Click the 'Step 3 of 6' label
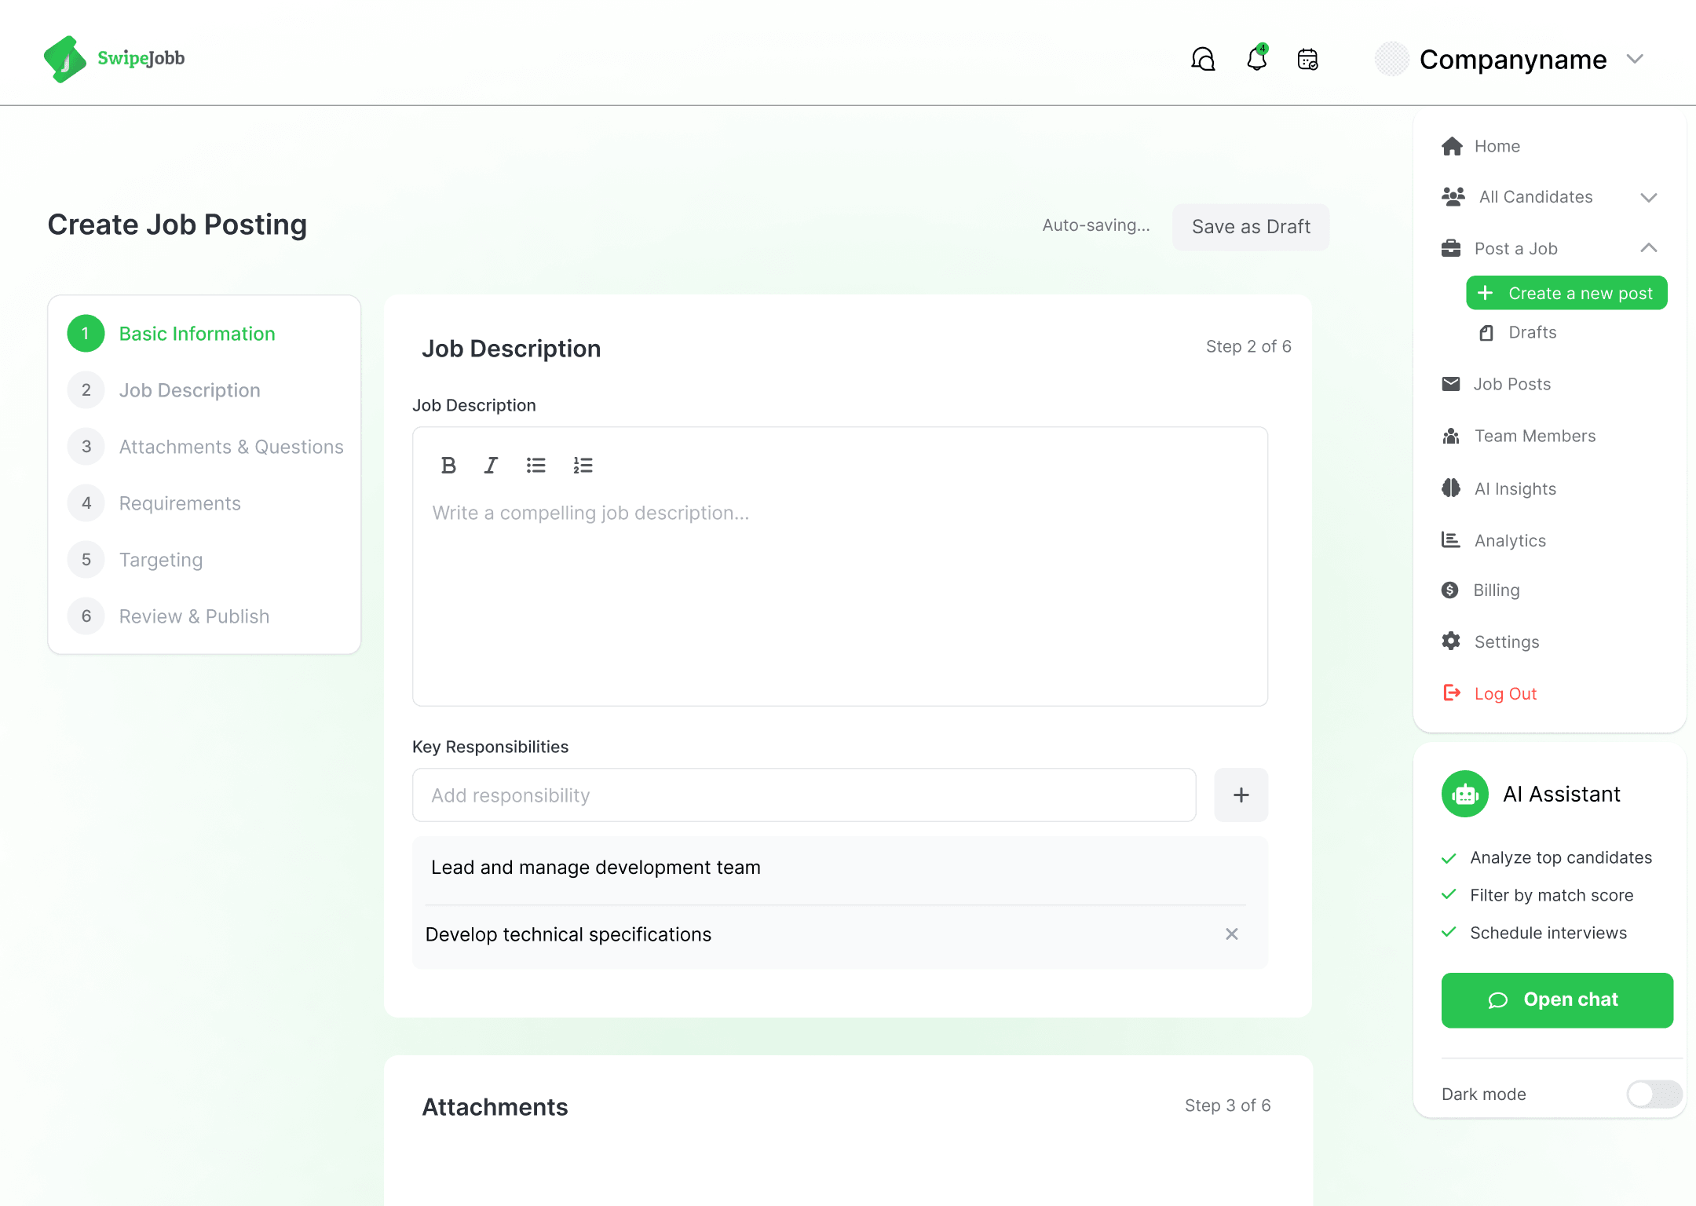1696x1206 pixels. [x=1227, y=1105]
